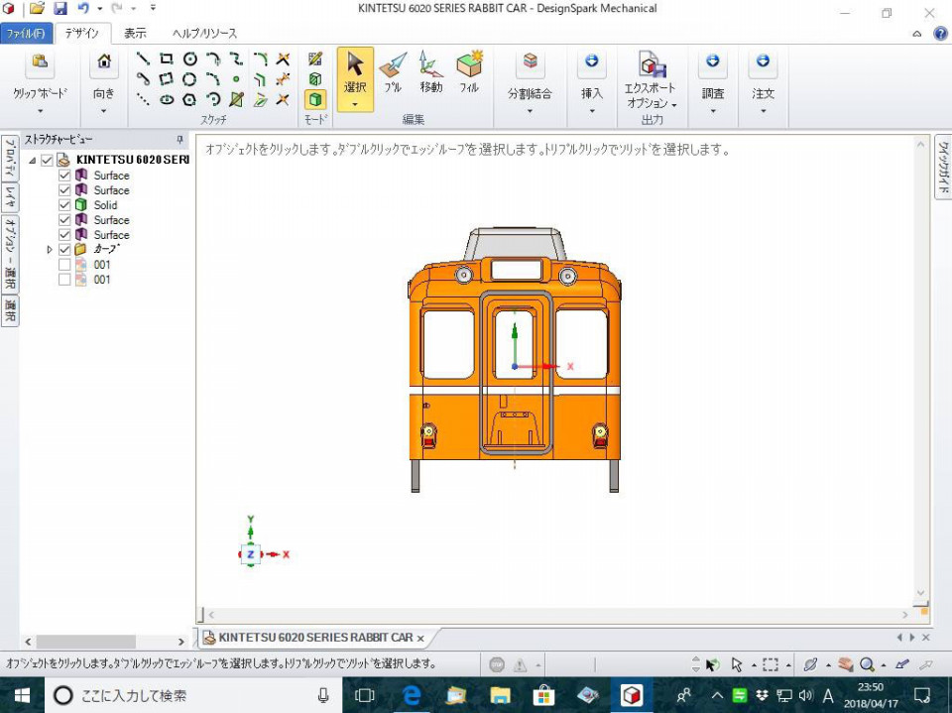Viewport: 952px width, 713px height.
Task: Click the Spin view icon in status bar
Action: 810,664
